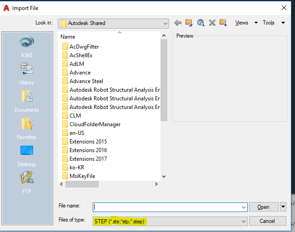295x232 pixels.
Task: Click the horizontal scroll left arrow
Action: click(x=61, y=184)
